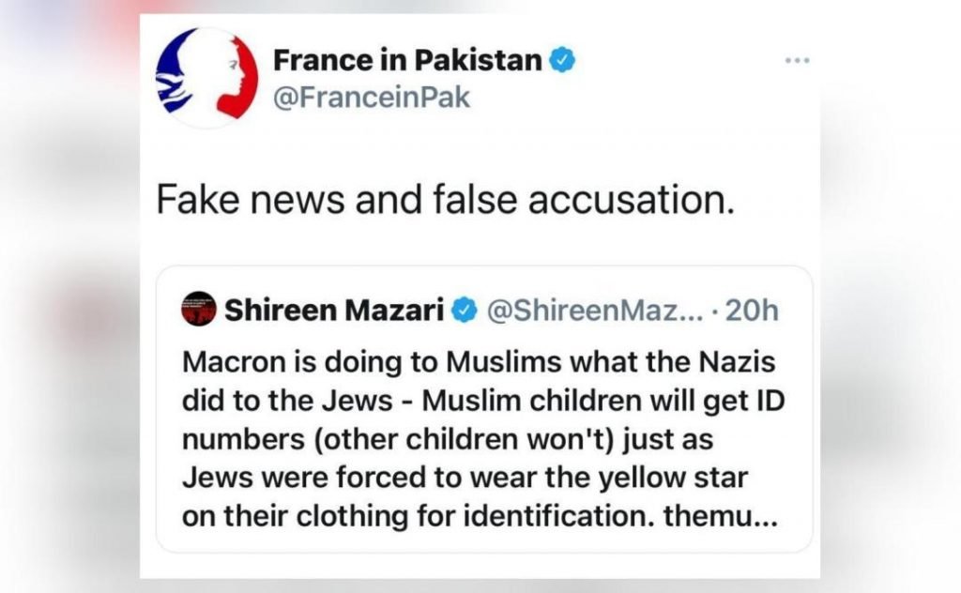Viewport: 961px width, 593px height.
Task: Open the tweet's three-dot more menu
Action: pyautogui.click(x=796, y=61)
